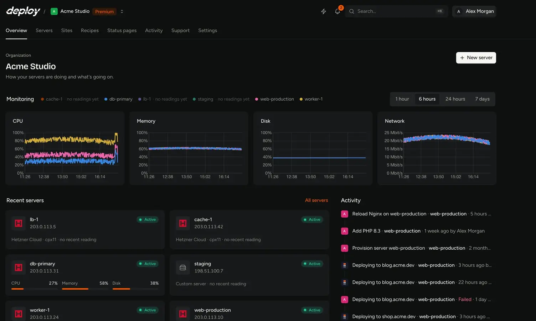Open the db-primary server name
The width and height of the screenshot is (536, 321).
pyautogui.click(x=42, y=264)
